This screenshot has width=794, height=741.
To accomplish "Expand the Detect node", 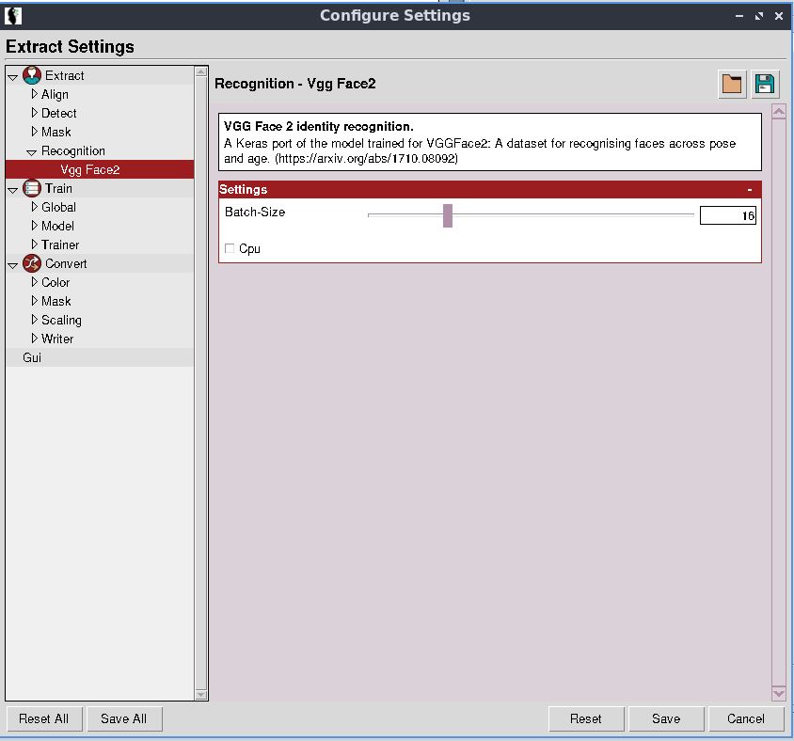I will 34,113.
